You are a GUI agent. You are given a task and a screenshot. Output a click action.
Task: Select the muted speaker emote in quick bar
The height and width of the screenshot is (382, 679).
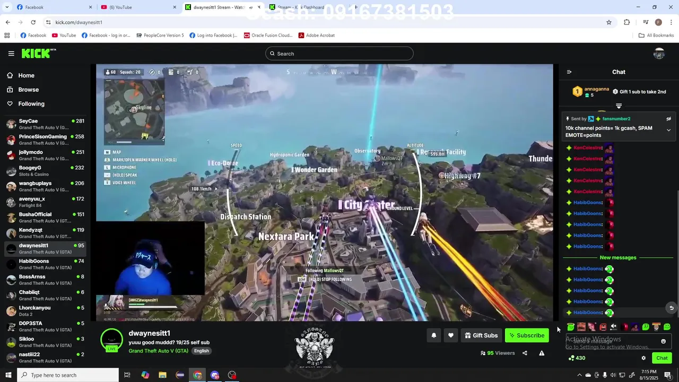pyautogui.click(x=613, y=327)
